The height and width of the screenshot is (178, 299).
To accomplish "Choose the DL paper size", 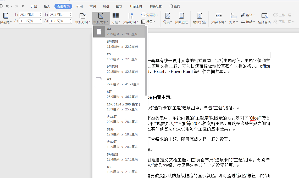I will pyautogui.click(x=119, y=169).
